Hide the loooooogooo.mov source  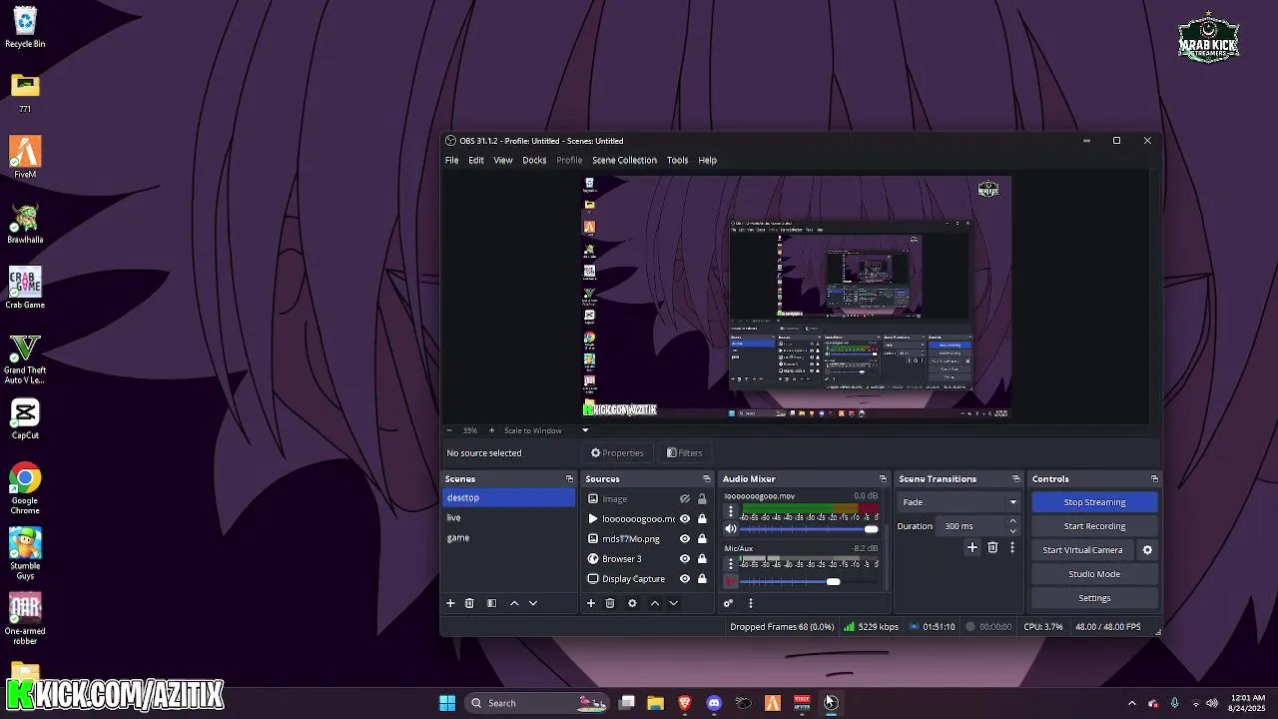[x=685, y=519]
